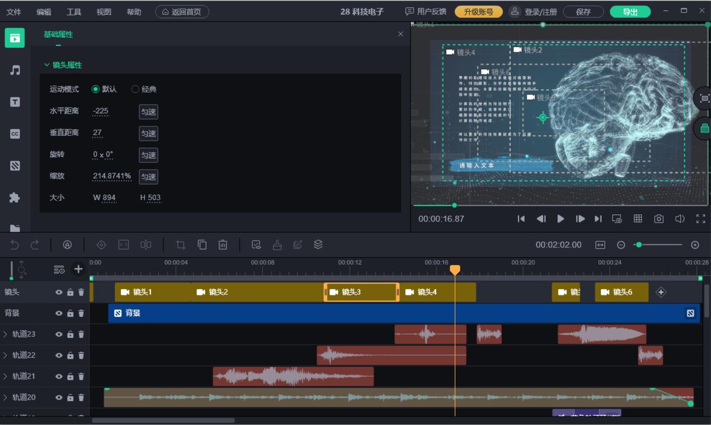This screenshot has width=711, height=425.
Task: Open 缩放 easing 匀速 dropdown
Action: (x=149, y=177)
